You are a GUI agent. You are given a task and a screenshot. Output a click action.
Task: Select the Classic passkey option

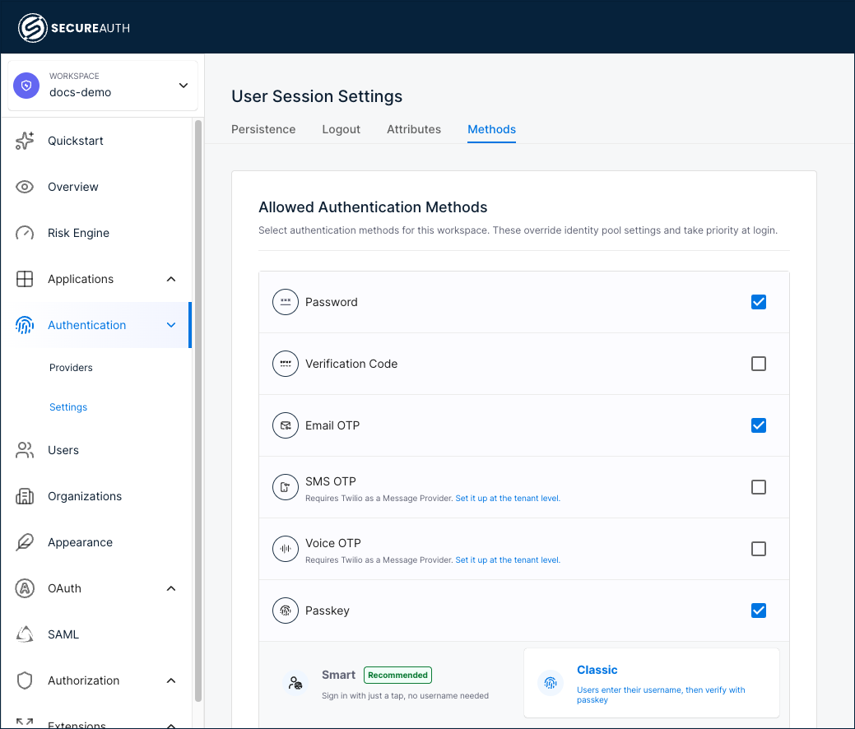tap(650, 683)
